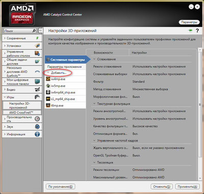Click the Видео camera icon
This screenshot has height=194, width=204.
pos(37,89)
